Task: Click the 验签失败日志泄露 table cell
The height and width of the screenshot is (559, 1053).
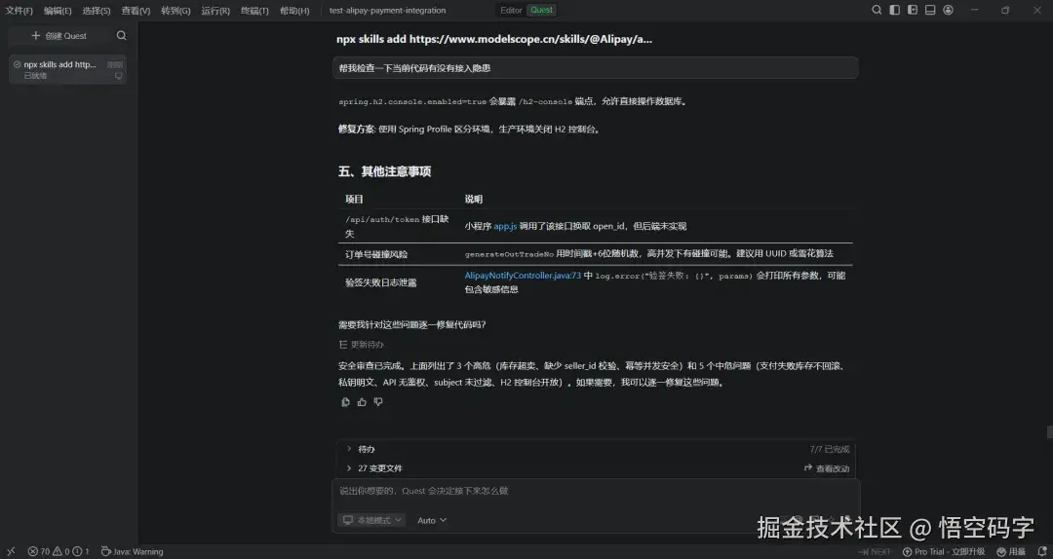Action: (x=381, y=283)
